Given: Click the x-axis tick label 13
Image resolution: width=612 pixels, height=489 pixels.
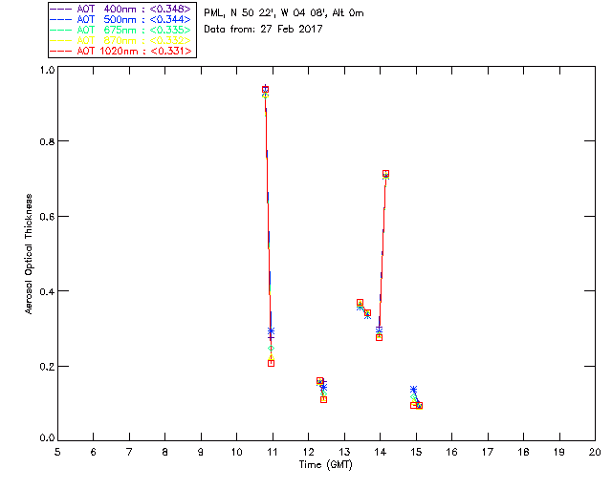Looking at the screenshot, I should coord(344,452).
